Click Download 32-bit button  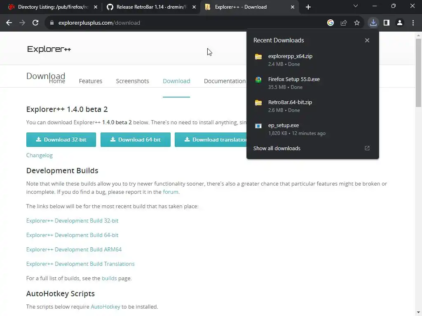[x=61, y=140]
